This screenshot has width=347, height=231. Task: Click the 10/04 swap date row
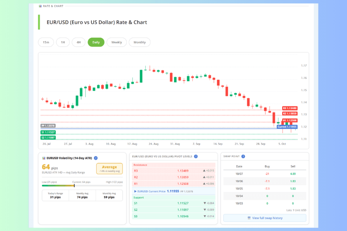(x=264, y=196)
